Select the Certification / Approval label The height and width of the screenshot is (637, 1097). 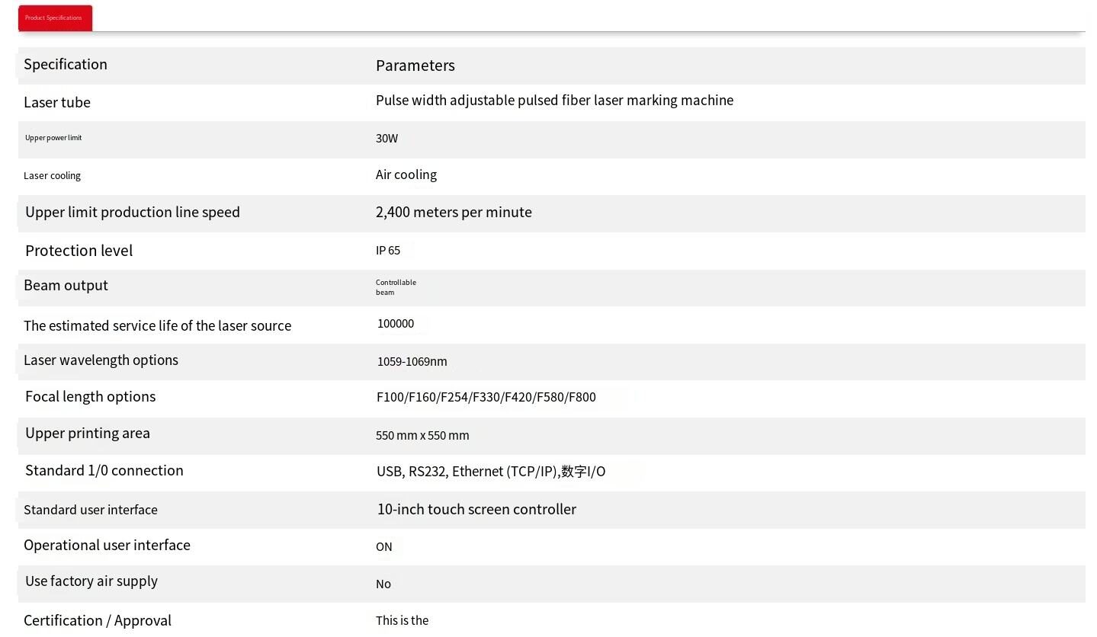pos(98,621)
